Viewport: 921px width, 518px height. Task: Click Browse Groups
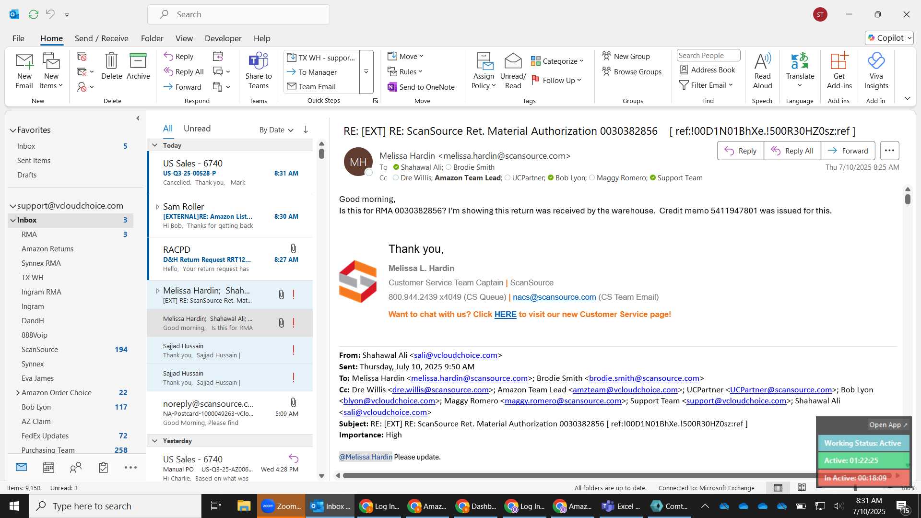point(632,71)
